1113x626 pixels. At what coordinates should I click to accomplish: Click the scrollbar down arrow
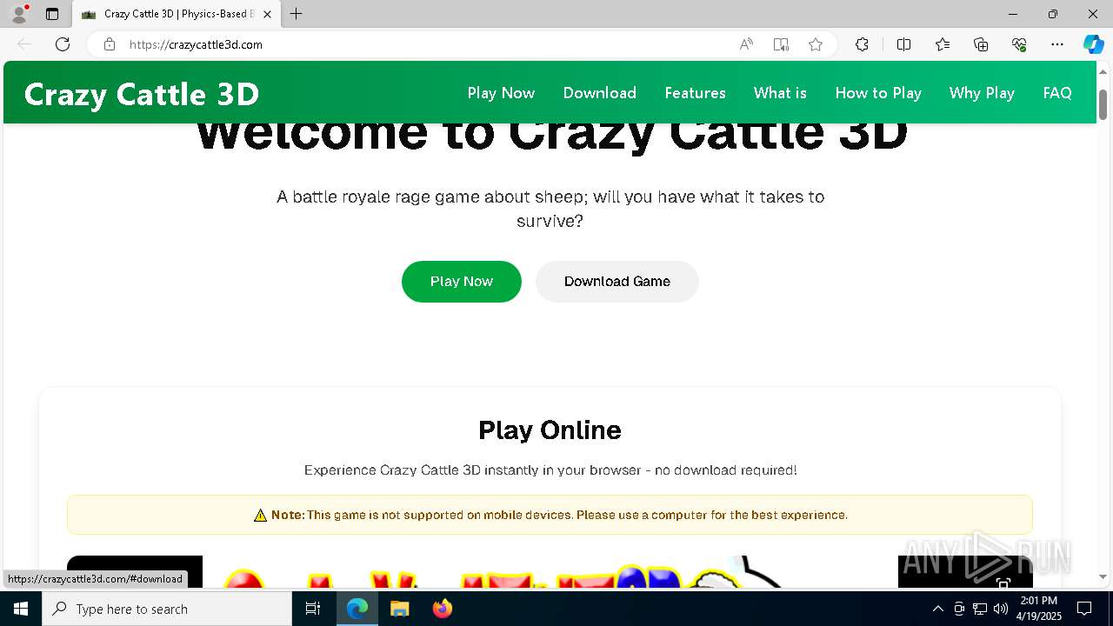[x=1103, y=576]
